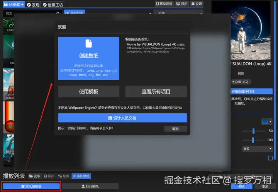Click the file icon above 创建壁纸
Viewport: 278px width, 192px height.
point(89,44)
